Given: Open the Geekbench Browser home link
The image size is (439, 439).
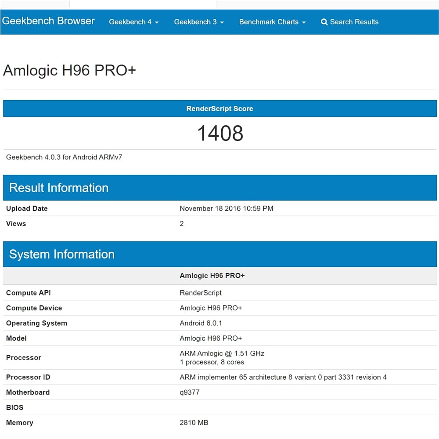Looking at the screenshot, I should tap(48, 21).
